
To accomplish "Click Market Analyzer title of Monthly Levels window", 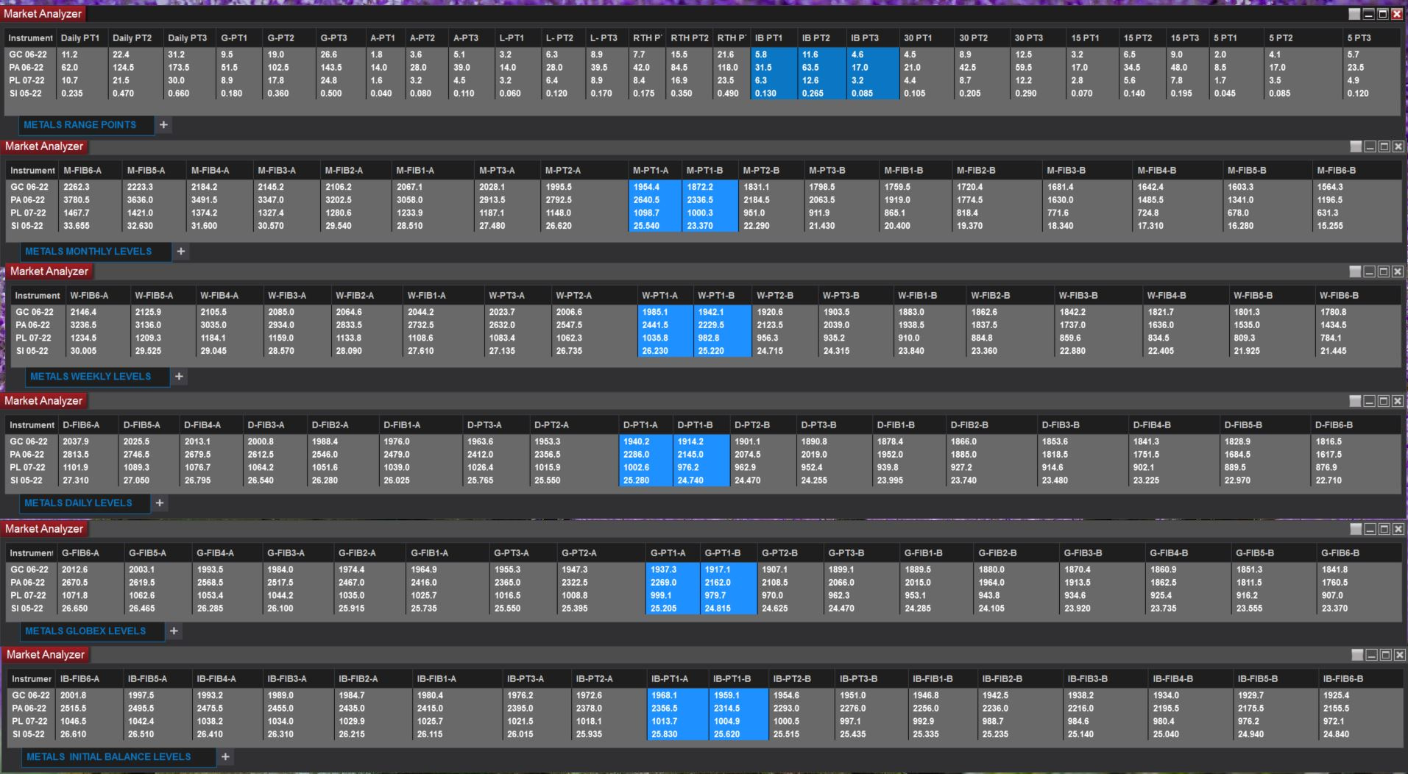I will 44,146.
